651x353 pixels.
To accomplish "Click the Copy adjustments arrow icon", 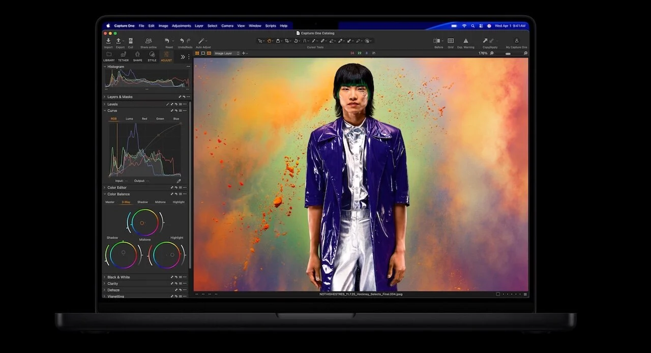I will (485, 41).
